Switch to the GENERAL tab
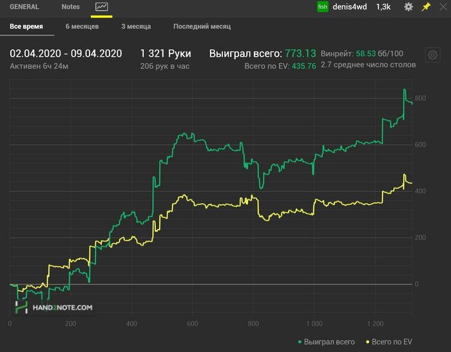The image size is (451, 352). (24, 7)
